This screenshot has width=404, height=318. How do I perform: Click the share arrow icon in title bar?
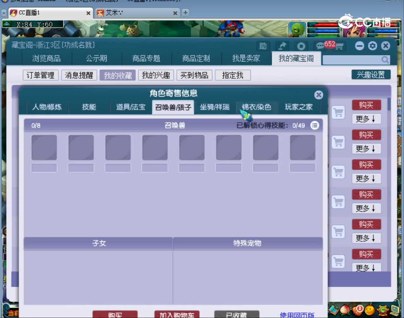pos(282,46)
